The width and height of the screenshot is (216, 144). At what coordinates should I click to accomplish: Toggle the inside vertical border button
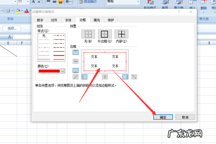point(105,77)
